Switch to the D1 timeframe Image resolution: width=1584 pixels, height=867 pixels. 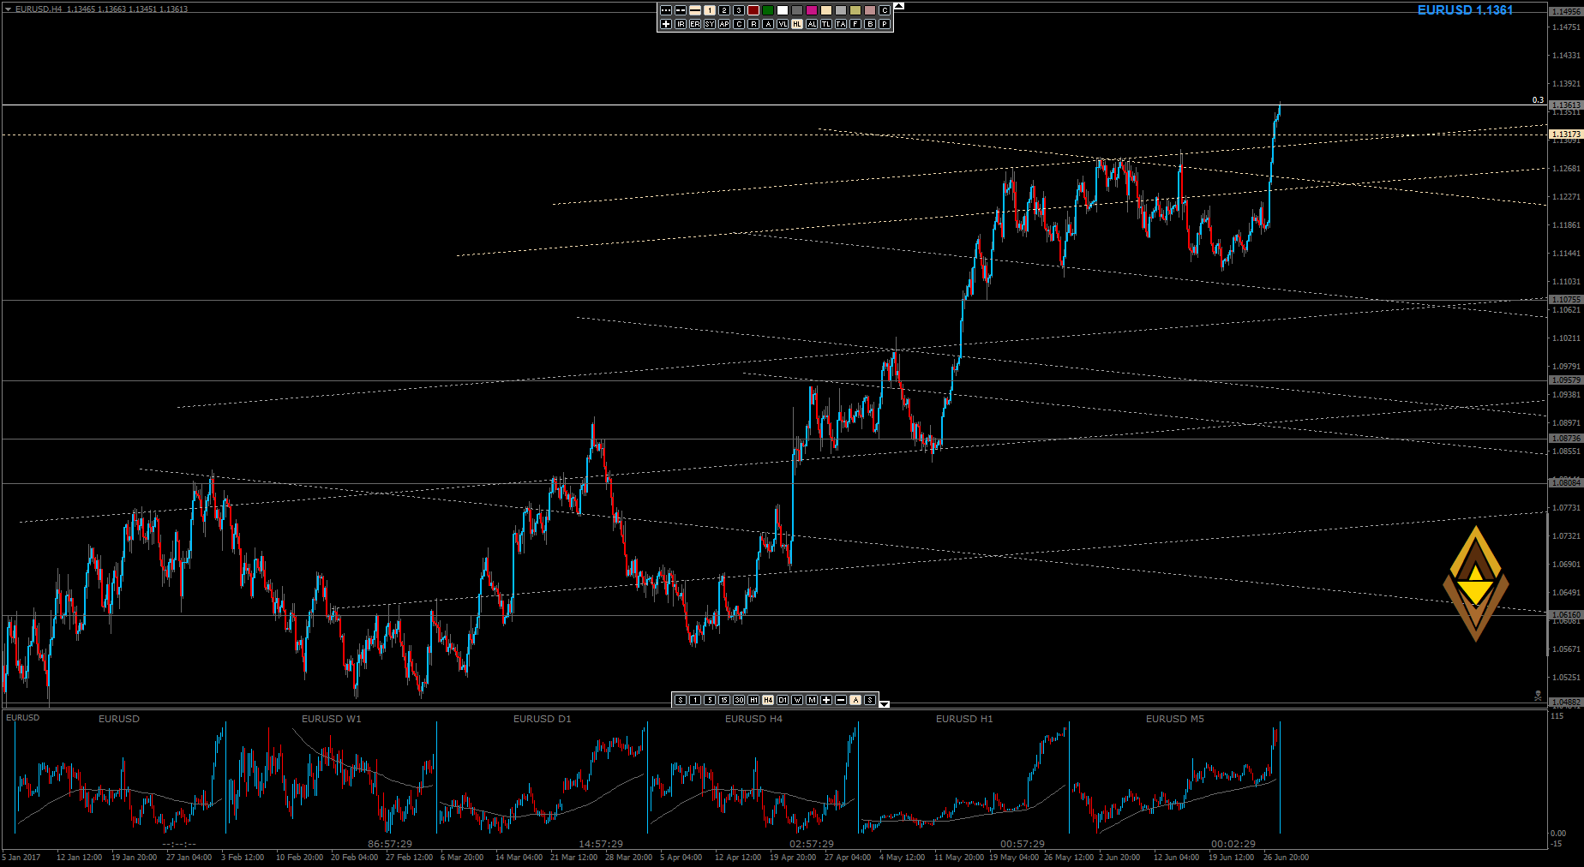click(x=783, y=700)
